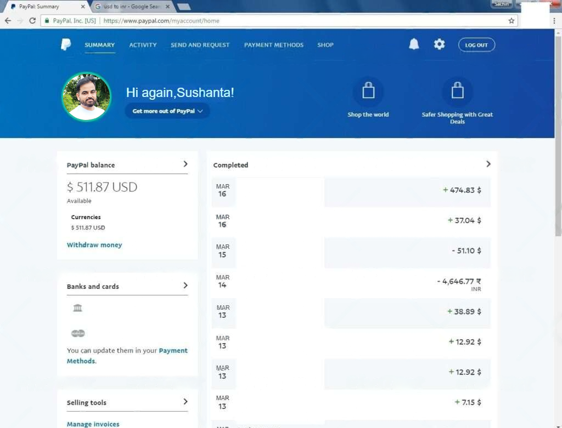Click the PayPal logo icon

(66, 44)
